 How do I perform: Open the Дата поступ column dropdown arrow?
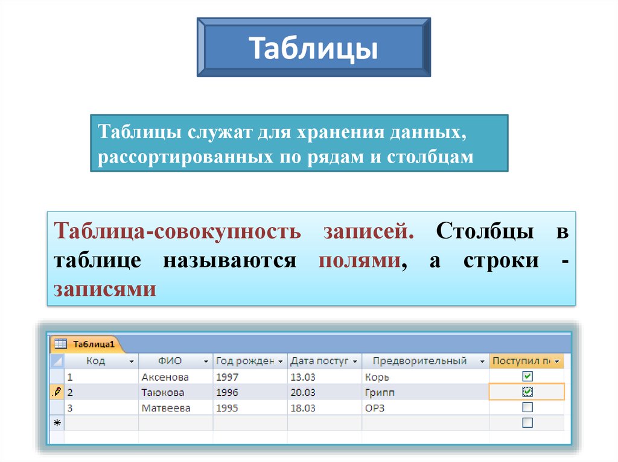point(355,361)
